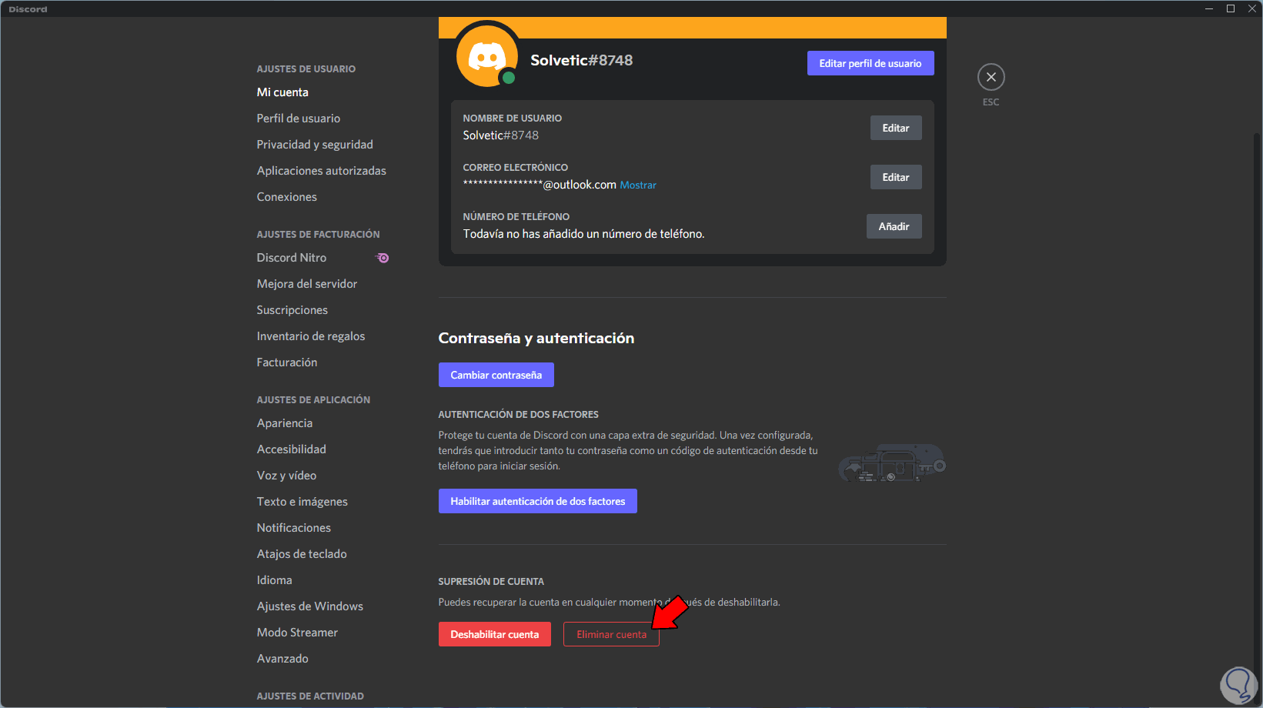The width and height of the screenshot is (1263, 708).
Task: Click Añadir to add phone number
Action: pos(894,226)
